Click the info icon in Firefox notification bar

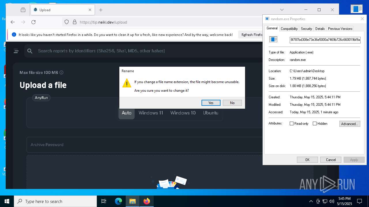[14, 35]
